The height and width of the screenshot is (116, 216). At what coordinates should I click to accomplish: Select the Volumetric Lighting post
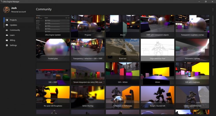pos(192,50)
